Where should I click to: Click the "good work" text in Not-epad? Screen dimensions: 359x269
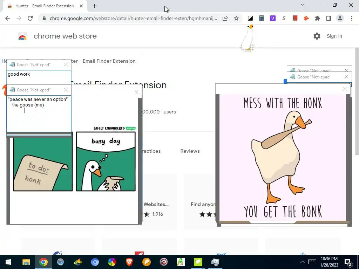[x=19, y=74]
